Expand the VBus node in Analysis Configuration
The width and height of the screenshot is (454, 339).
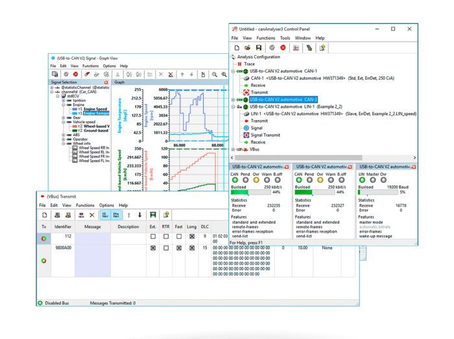234,149
